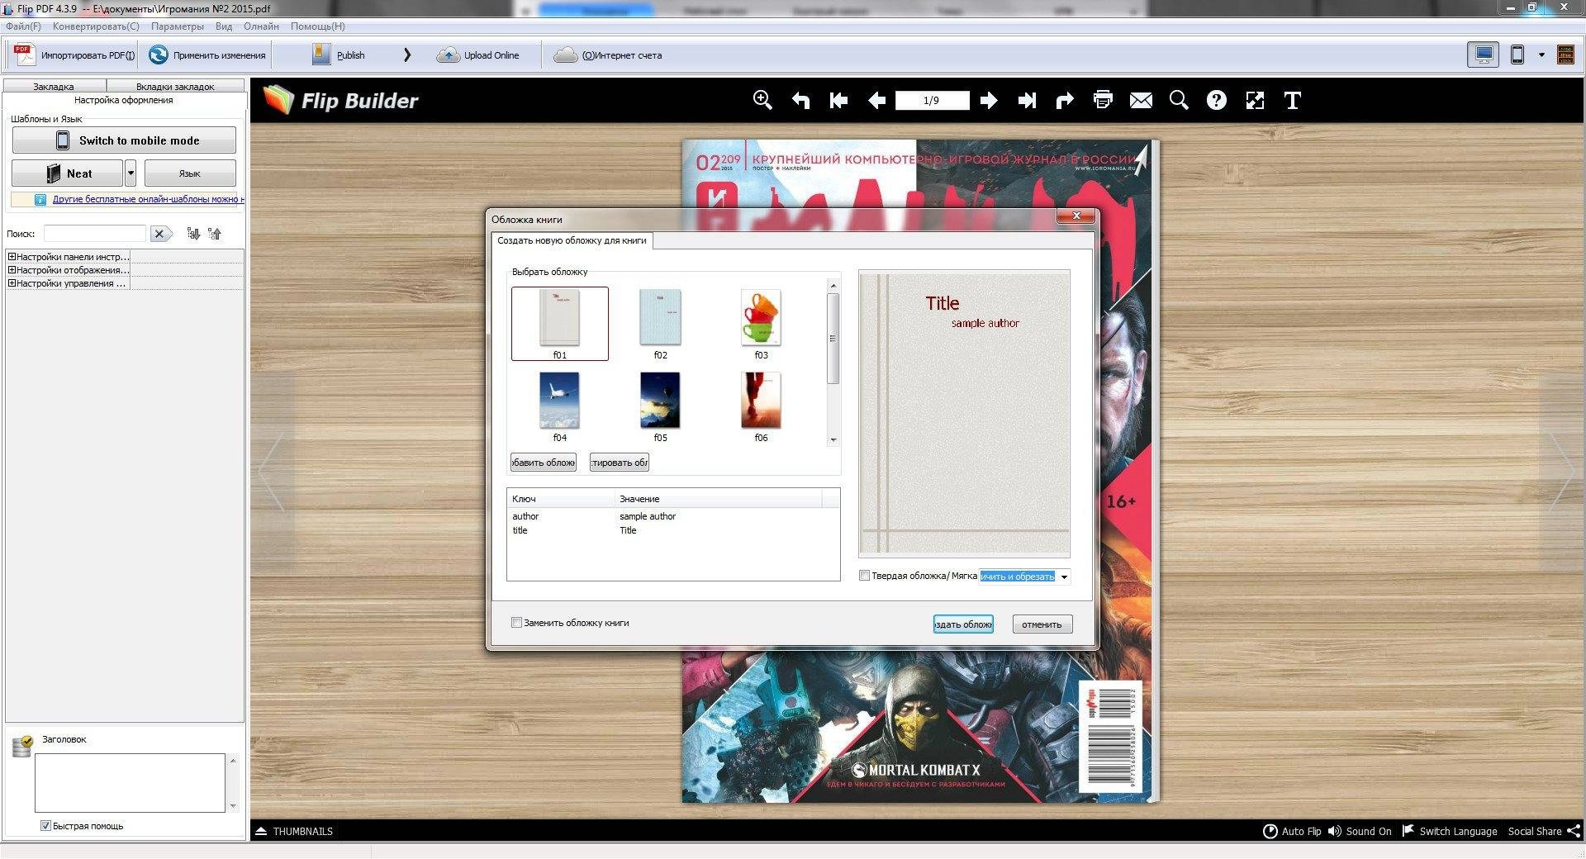The height and width of the screenshot is (859, 1586).
Task: Toggle Auto Flip icon
Action: tap(1270, 831)
